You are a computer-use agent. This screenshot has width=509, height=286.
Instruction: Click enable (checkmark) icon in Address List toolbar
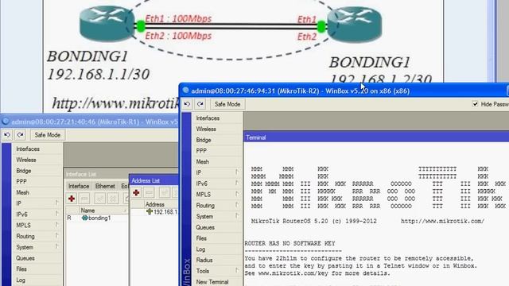point(165,192)
